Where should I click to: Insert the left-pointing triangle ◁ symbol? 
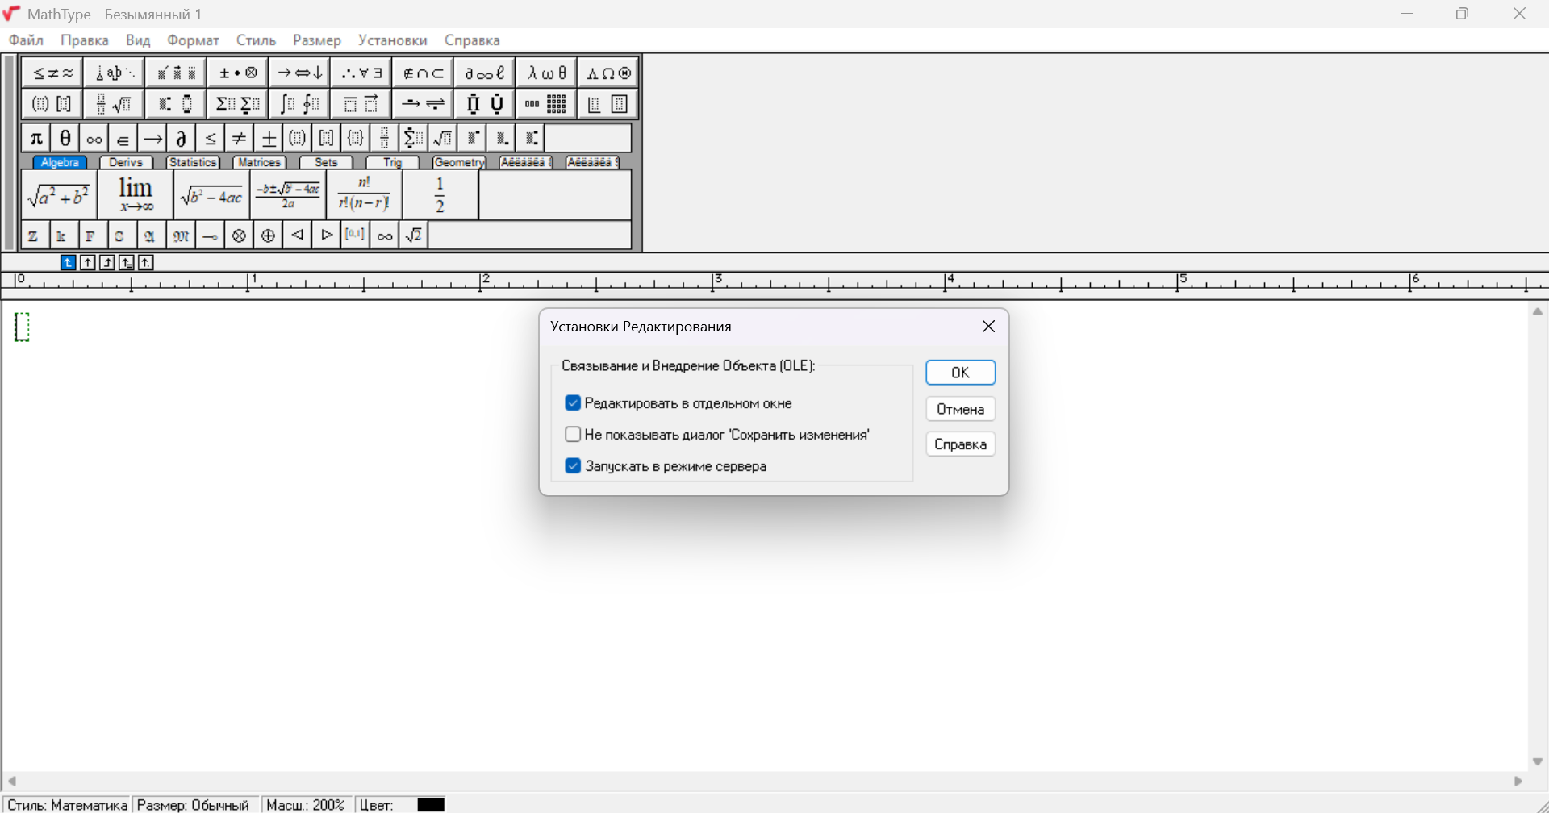click(x=298, y=236)
